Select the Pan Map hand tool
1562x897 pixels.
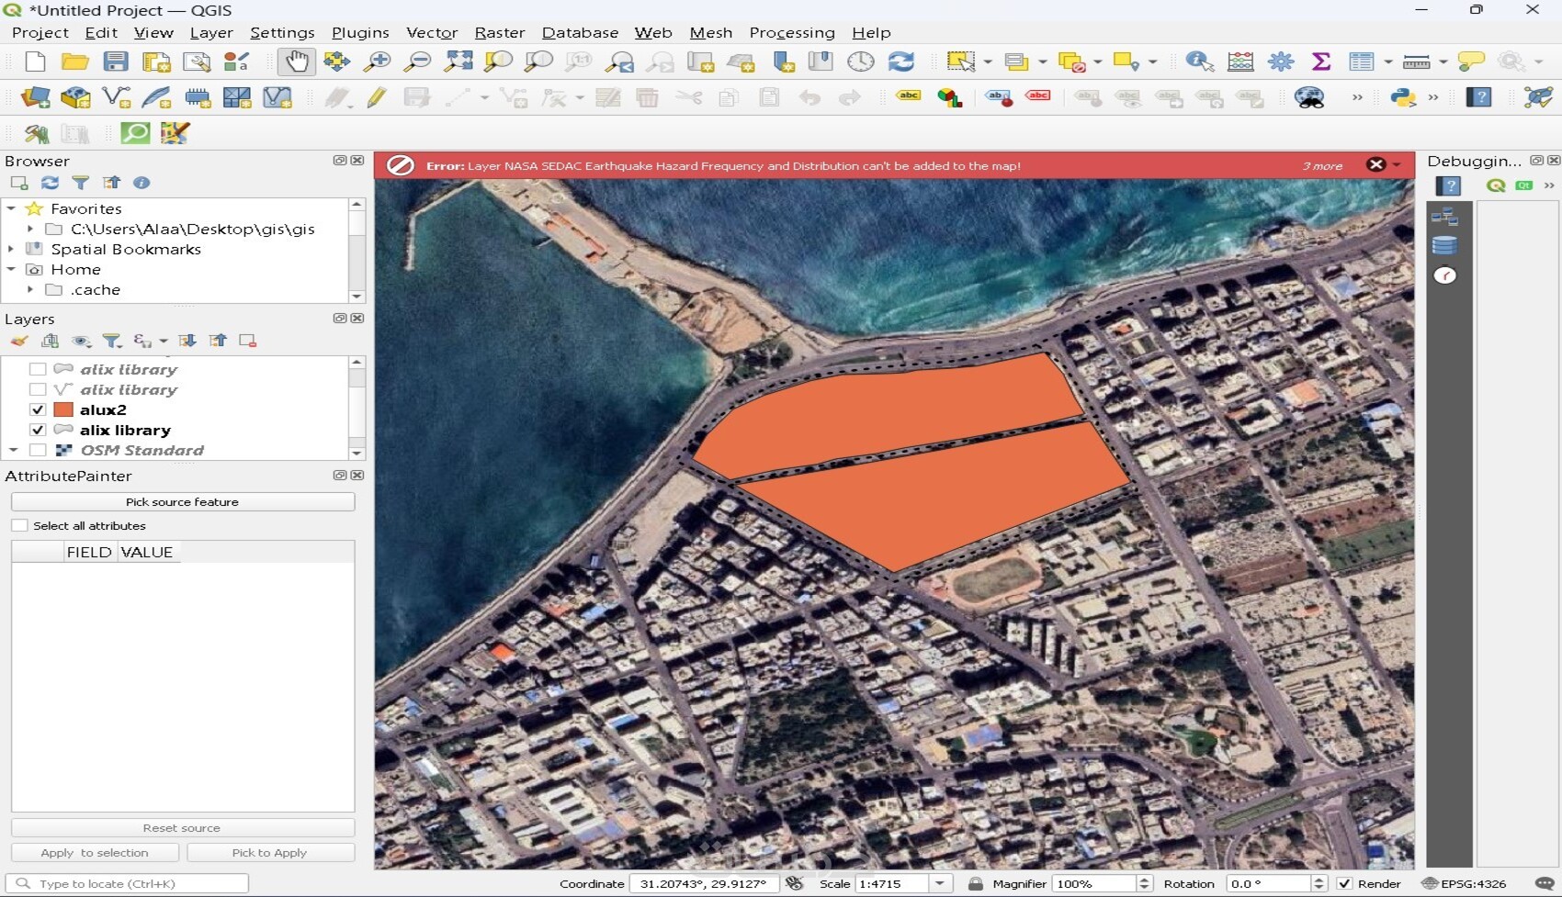pos(296,62)
